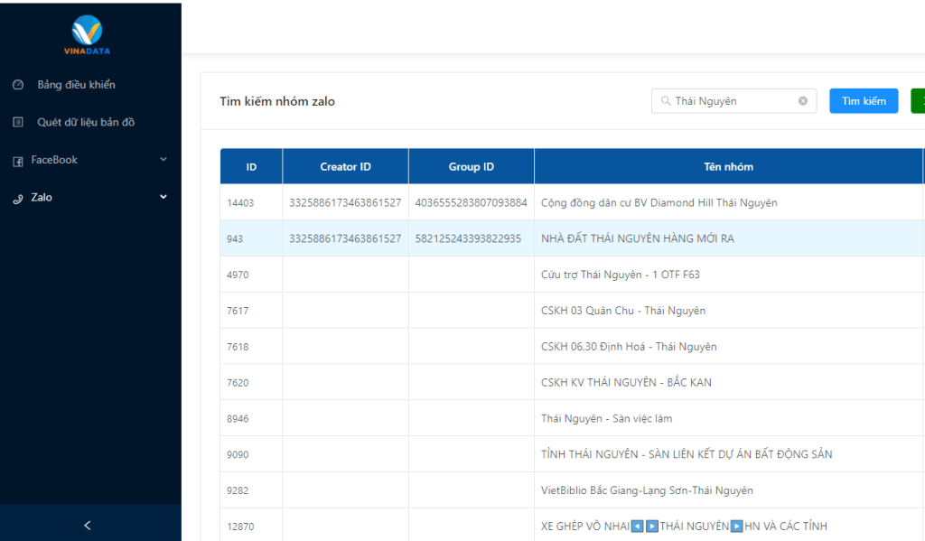Click the Facebook sidebar icon
This screenshot has width=925, height=541.
pyautogui.click(x=18, y=161)
